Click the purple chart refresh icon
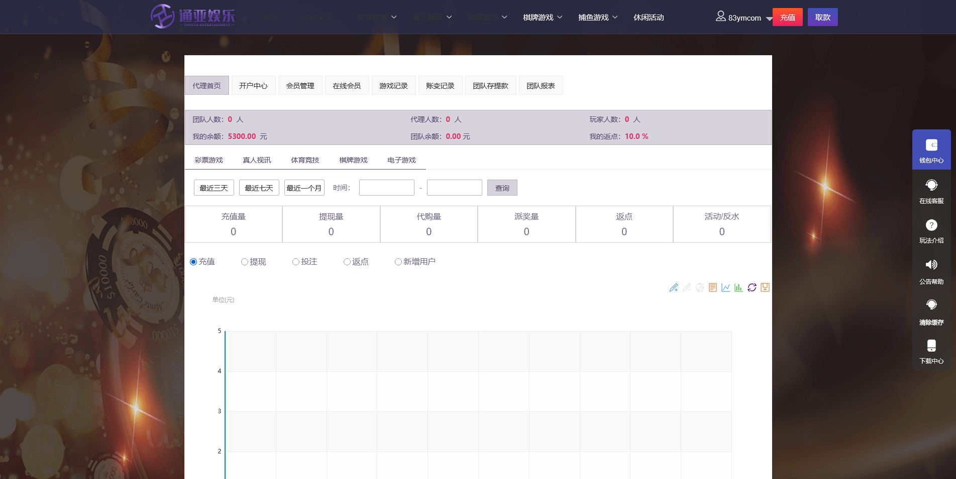The height and width of the screenshot is (479, 956). pos(752,287)
